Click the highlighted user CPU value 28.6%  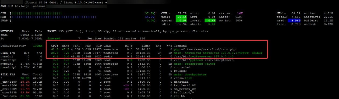pyautogui.click(x=181, y=17)
